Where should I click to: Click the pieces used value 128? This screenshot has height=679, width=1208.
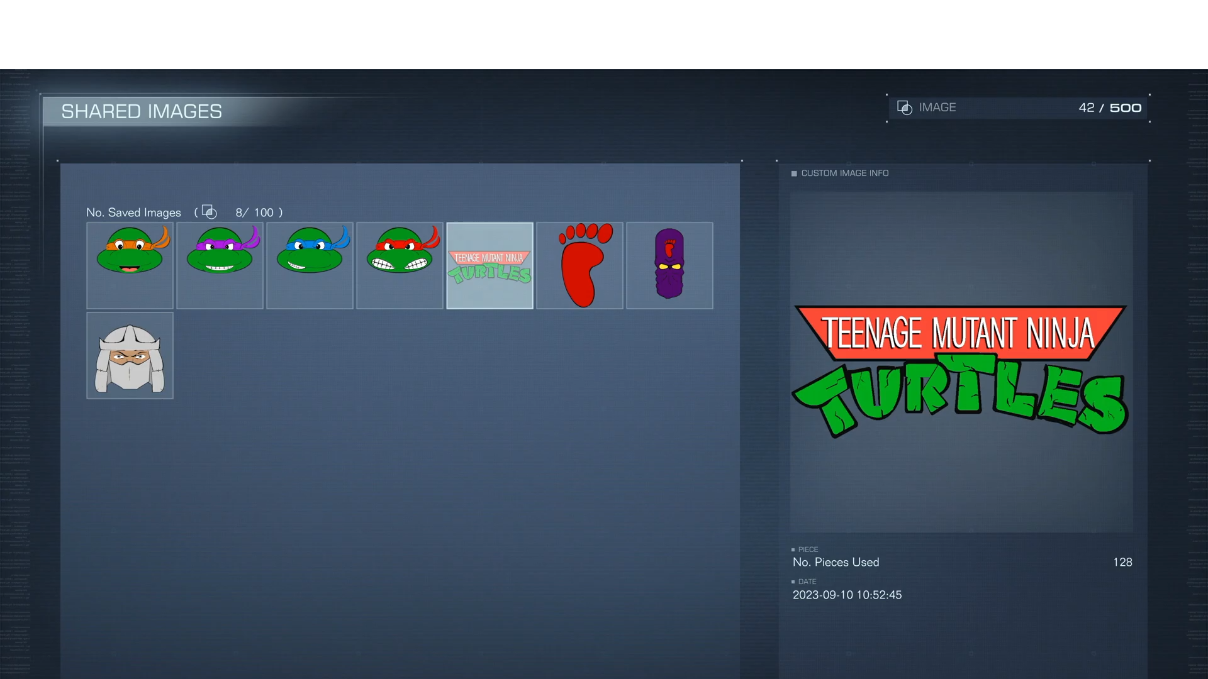tap(1122, 562)
